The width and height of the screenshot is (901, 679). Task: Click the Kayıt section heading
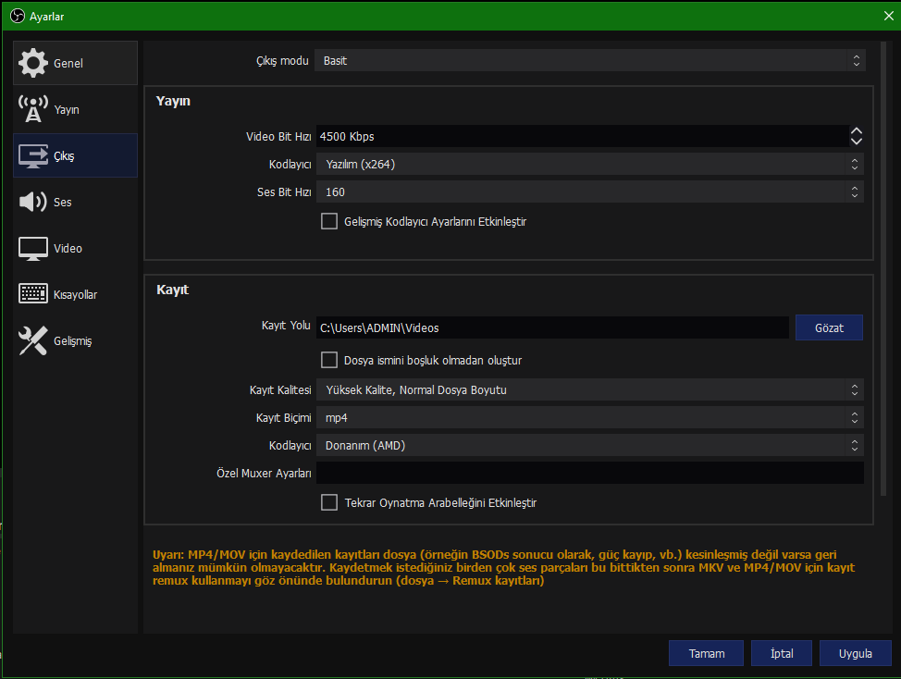pyautogui.click(x=172, y=290)
